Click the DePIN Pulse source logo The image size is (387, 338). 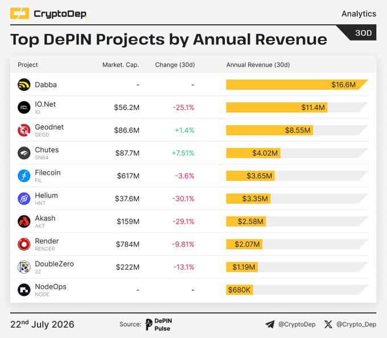coord(158,324)
